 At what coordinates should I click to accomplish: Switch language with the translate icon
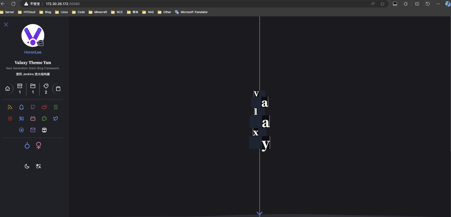pos(39,166)
